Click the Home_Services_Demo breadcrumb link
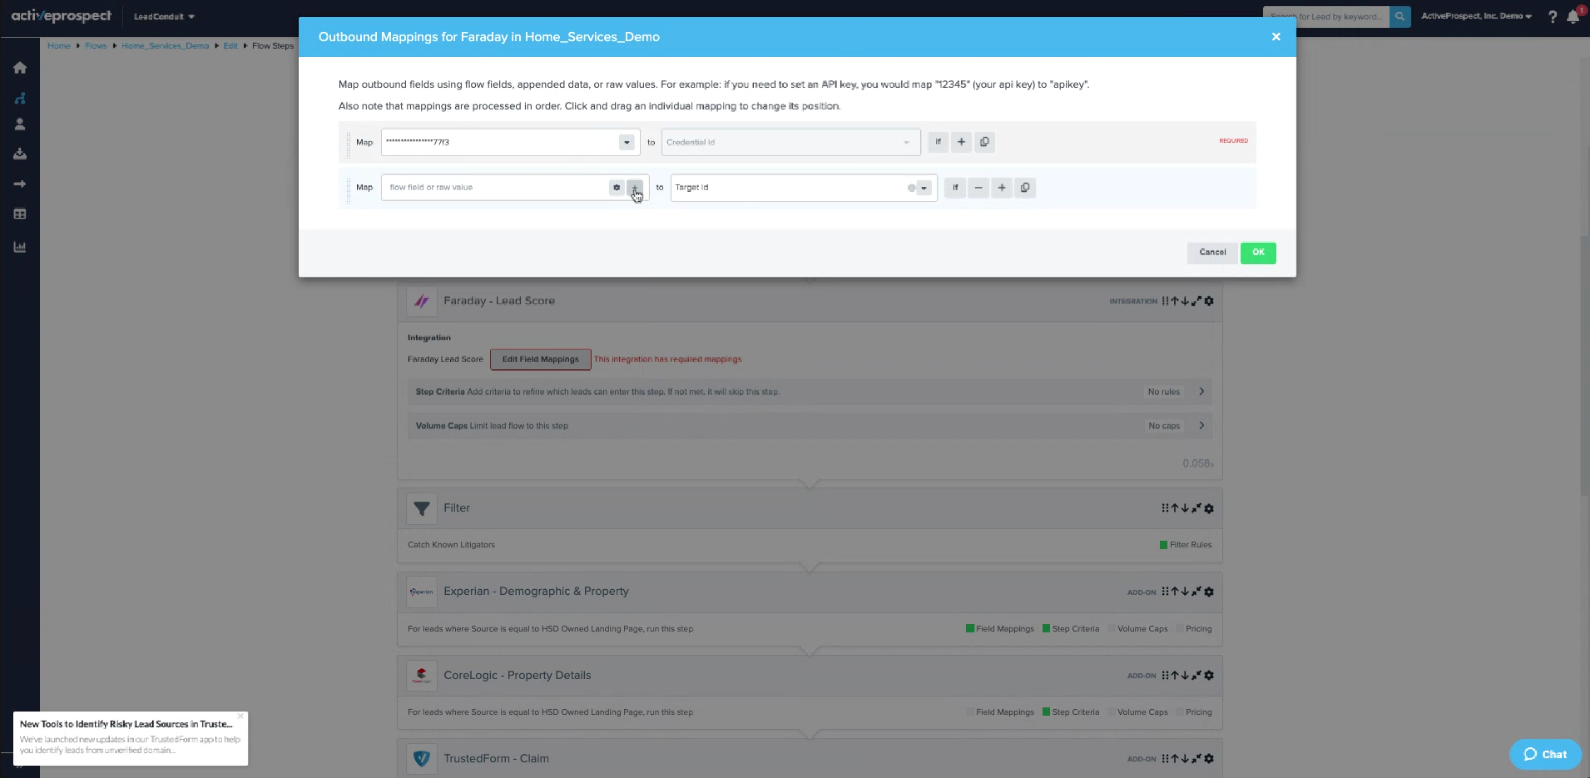The height and width of the screenshot is (778, 1590). pyautogui.click(x=165, y=45)
